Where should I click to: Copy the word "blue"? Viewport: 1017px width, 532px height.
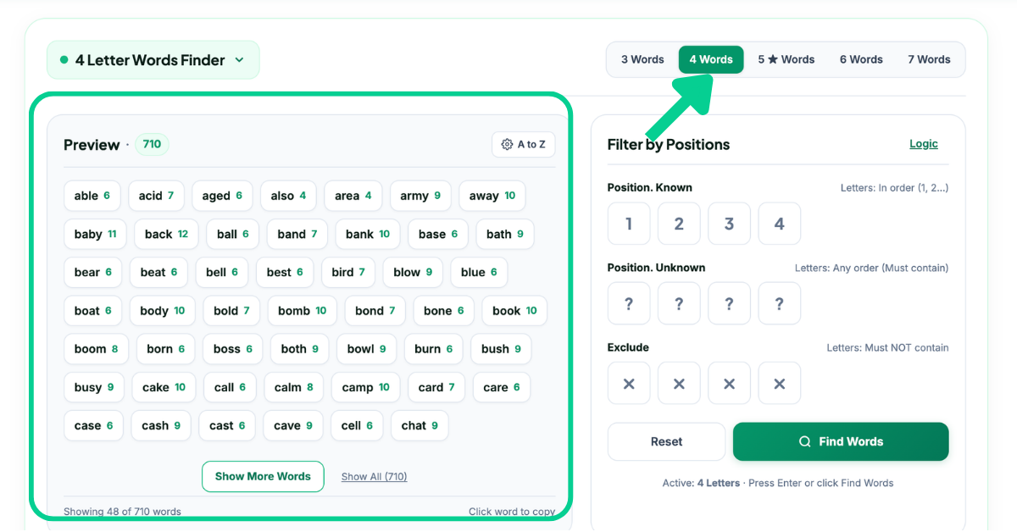click(479, 272)
